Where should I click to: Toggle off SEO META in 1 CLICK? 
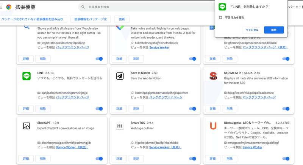[x=286, y=109]
